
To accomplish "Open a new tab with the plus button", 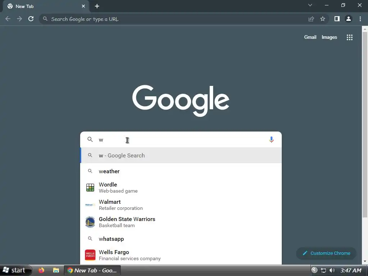I will 97,6.
